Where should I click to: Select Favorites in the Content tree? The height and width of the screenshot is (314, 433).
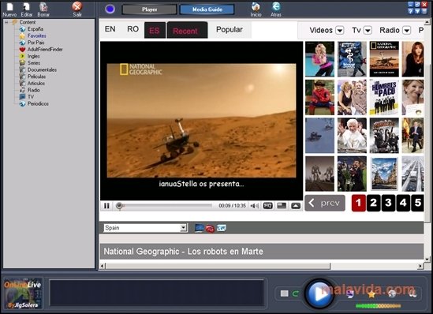tap(37, 36)
